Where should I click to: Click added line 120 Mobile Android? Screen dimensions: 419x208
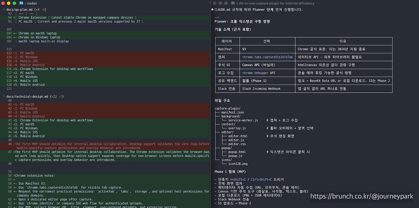click(x=105, y=85)
